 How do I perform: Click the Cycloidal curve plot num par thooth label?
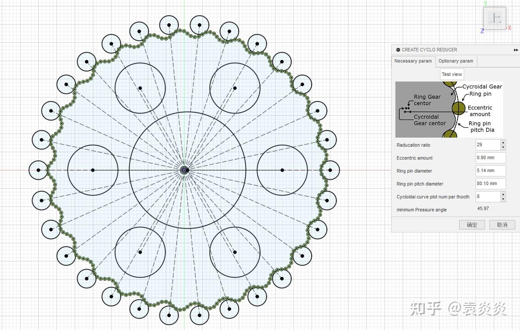tap(433, 197)
